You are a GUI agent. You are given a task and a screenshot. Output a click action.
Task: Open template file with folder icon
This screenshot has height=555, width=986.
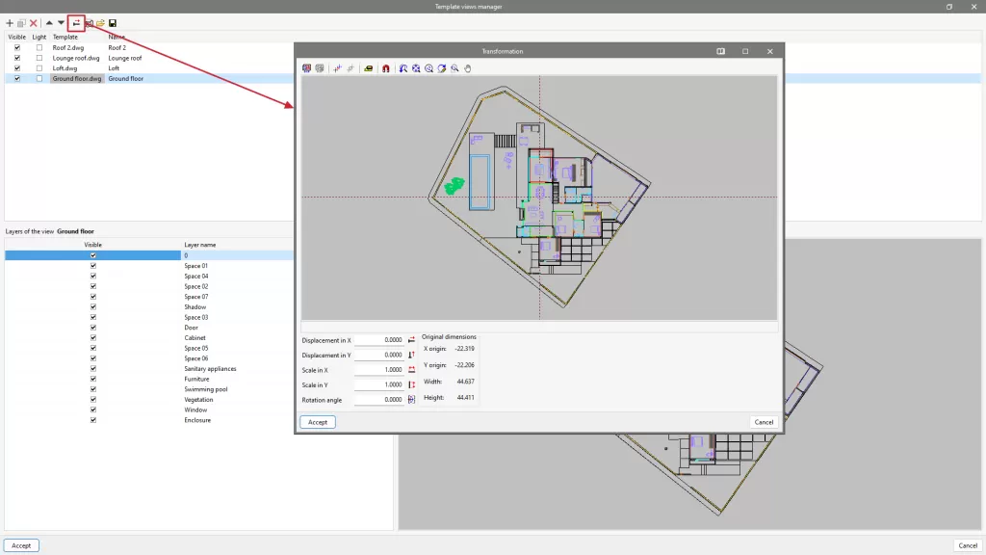(x=100, y=23)
